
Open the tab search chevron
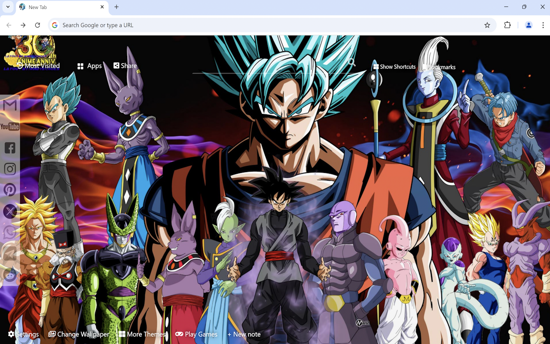click(7, 7)
